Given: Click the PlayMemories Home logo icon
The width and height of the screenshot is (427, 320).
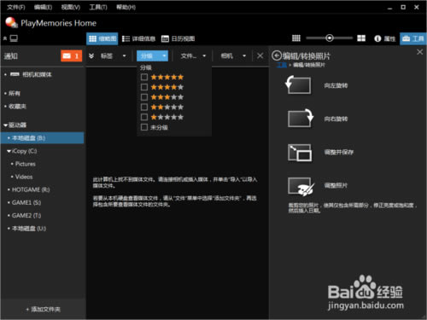Looking at the screenshot, I should [x=11, y=22].
